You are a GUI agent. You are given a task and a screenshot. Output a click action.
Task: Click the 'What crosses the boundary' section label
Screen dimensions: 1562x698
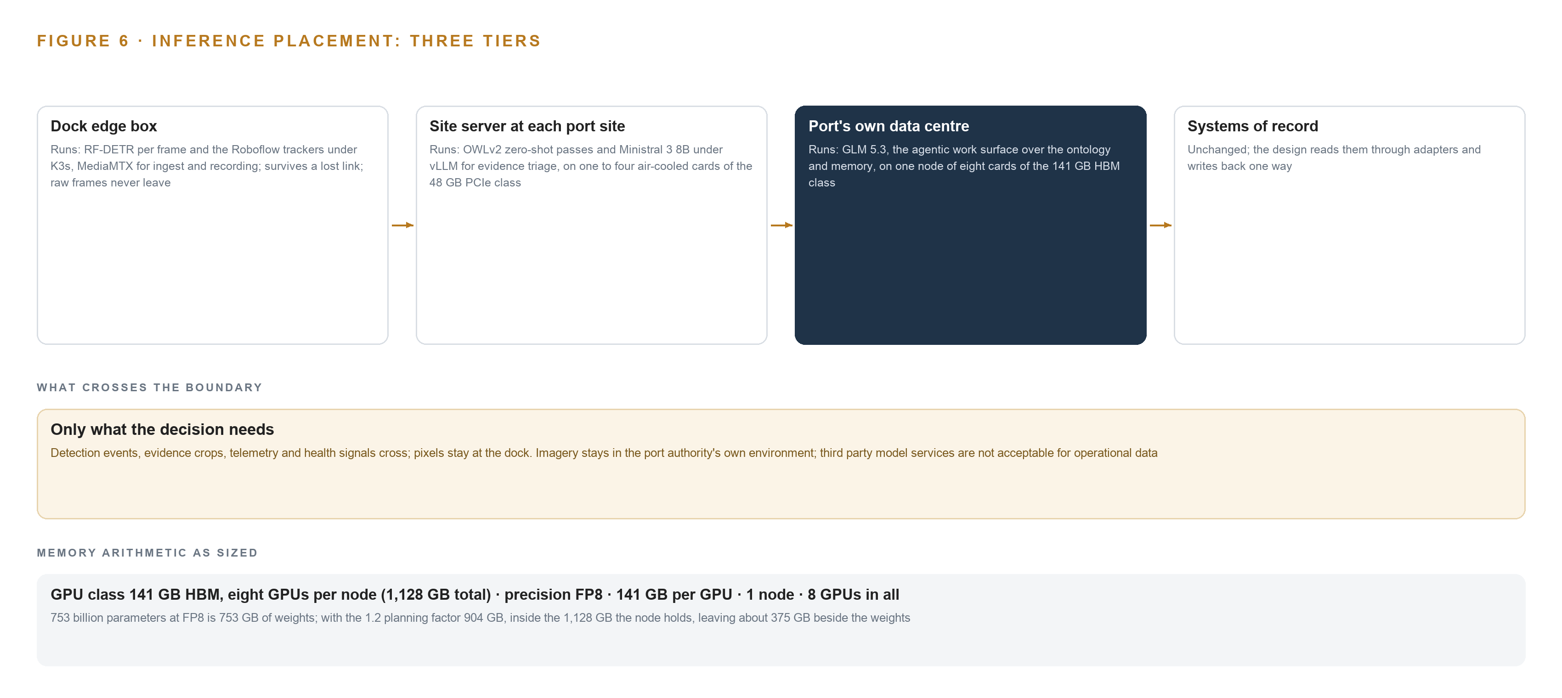point(149,387)
